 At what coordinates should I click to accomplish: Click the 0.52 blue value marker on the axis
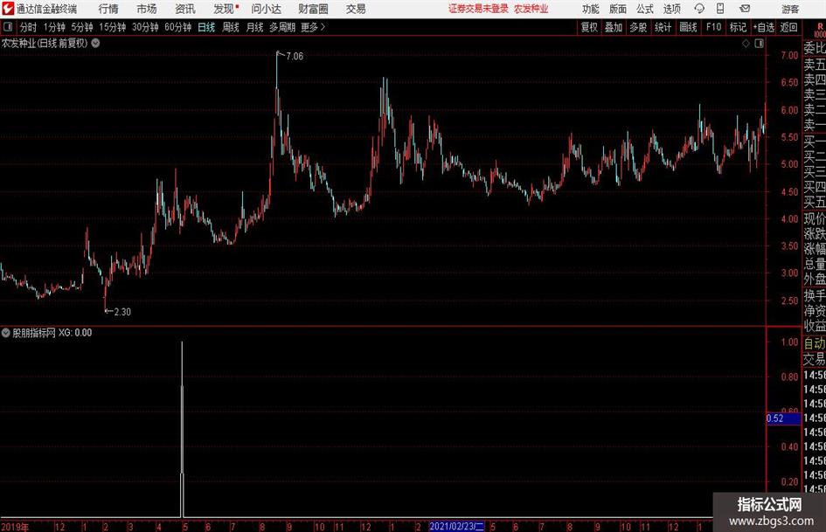point(783,418)
